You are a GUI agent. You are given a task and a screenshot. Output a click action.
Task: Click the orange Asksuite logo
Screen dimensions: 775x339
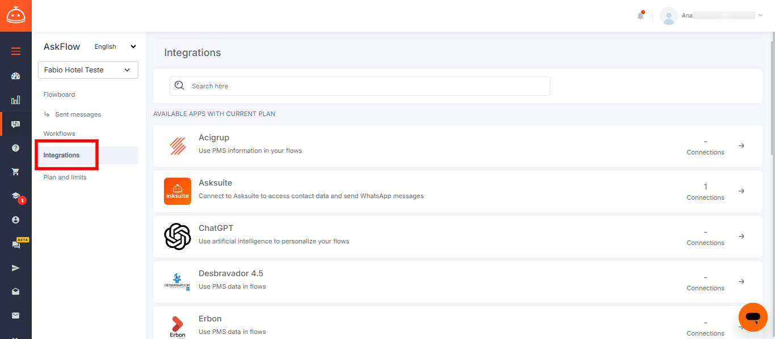point(178,191)
